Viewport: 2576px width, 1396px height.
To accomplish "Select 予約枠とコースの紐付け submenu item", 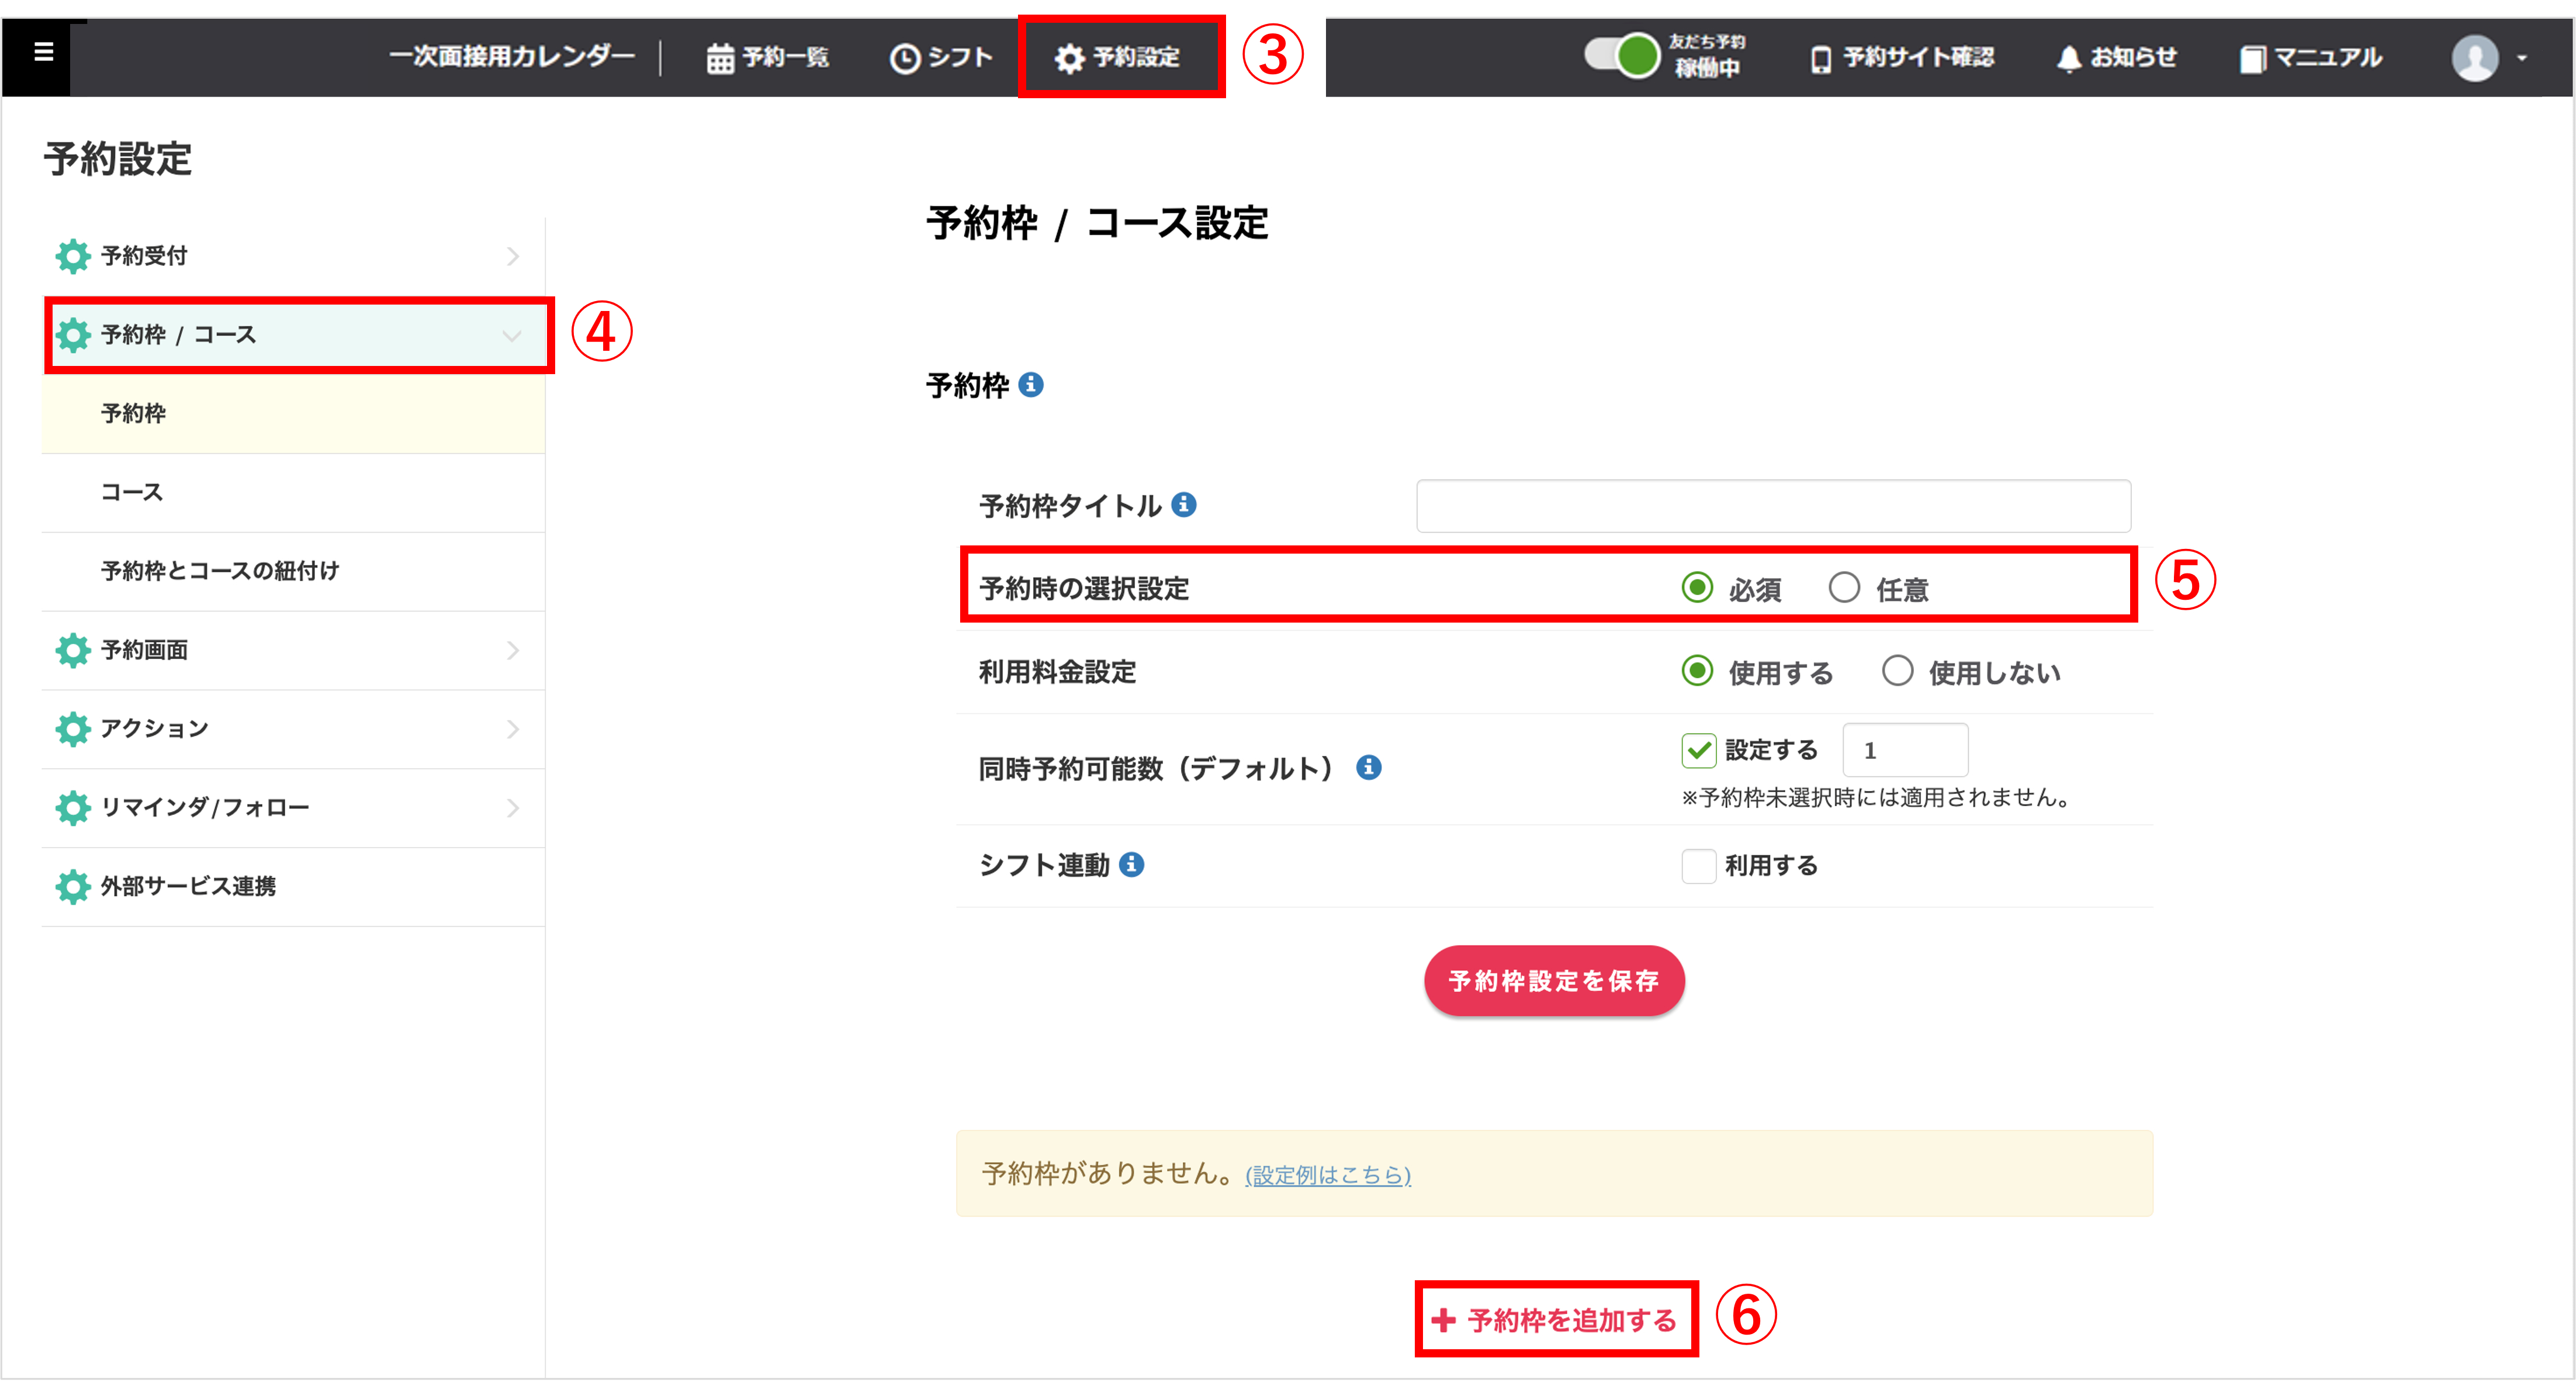I will point(293,572).
